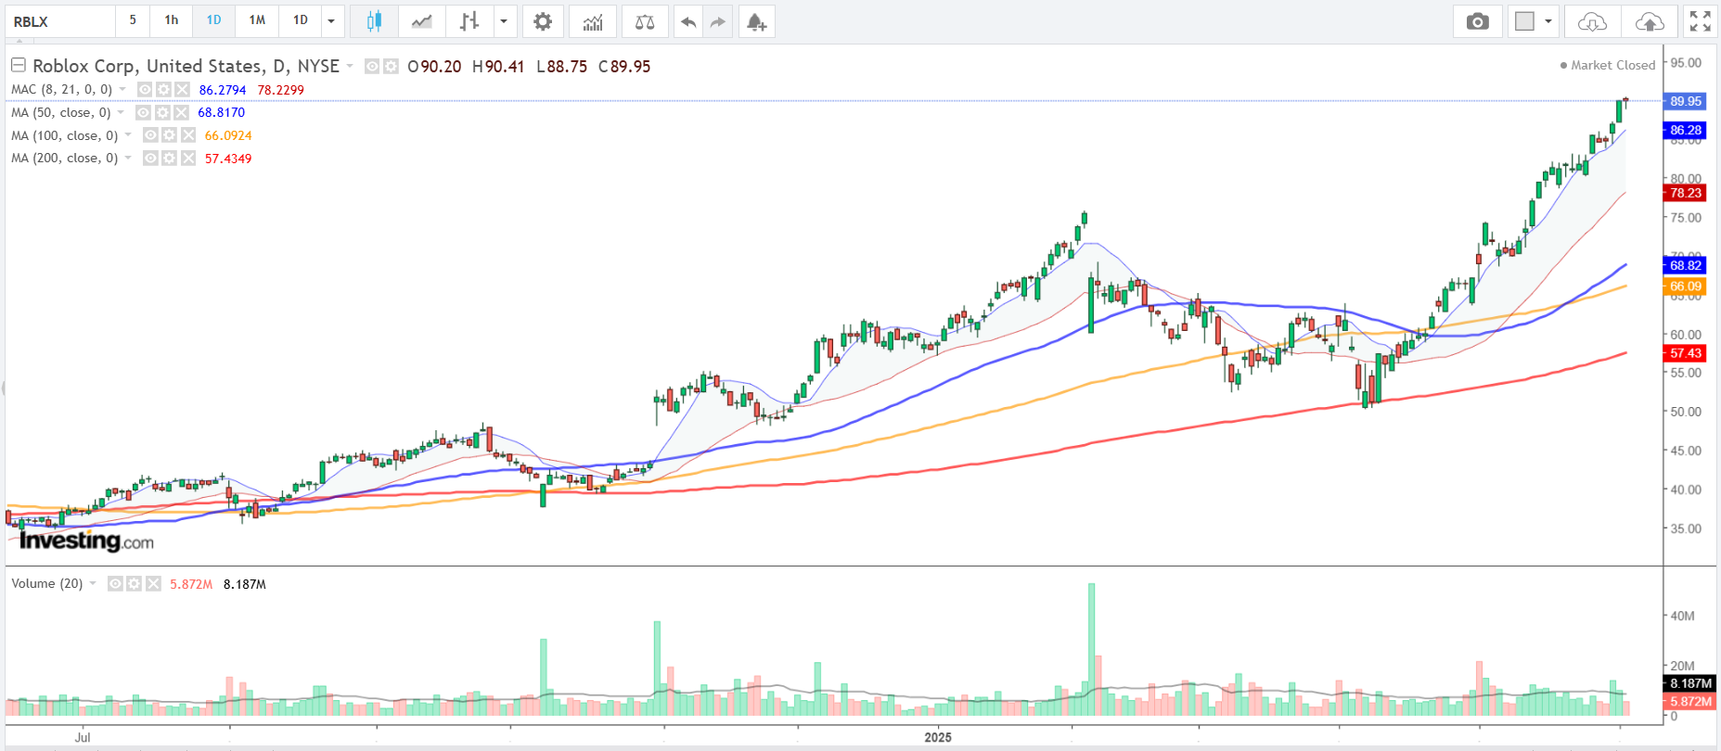Image resolution: width=1721 pixels, height=751 pixels.
Task: Select 1M interval
Action: [257, 20]
